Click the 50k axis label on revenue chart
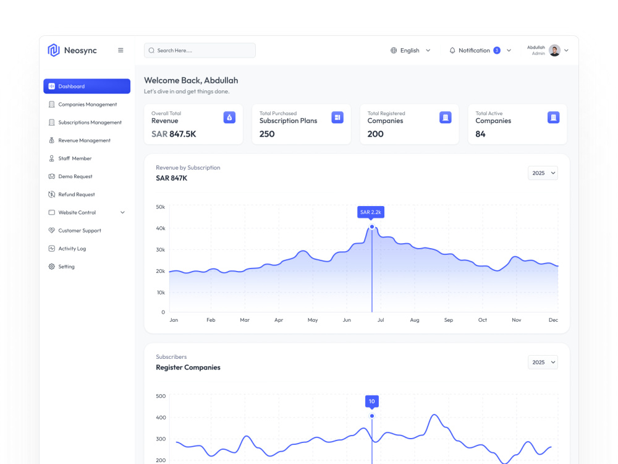 pyautogui.click(x=161, y=207)
